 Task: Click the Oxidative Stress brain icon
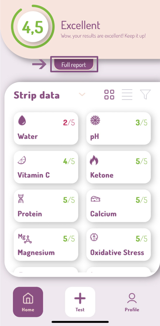[x=94, y=238]
